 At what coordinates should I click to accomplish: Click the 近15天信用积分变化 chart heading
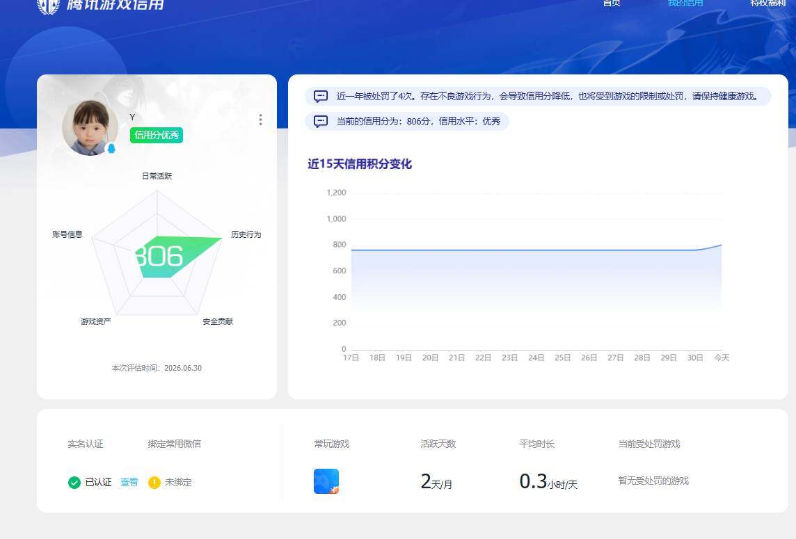coord(360,164)
